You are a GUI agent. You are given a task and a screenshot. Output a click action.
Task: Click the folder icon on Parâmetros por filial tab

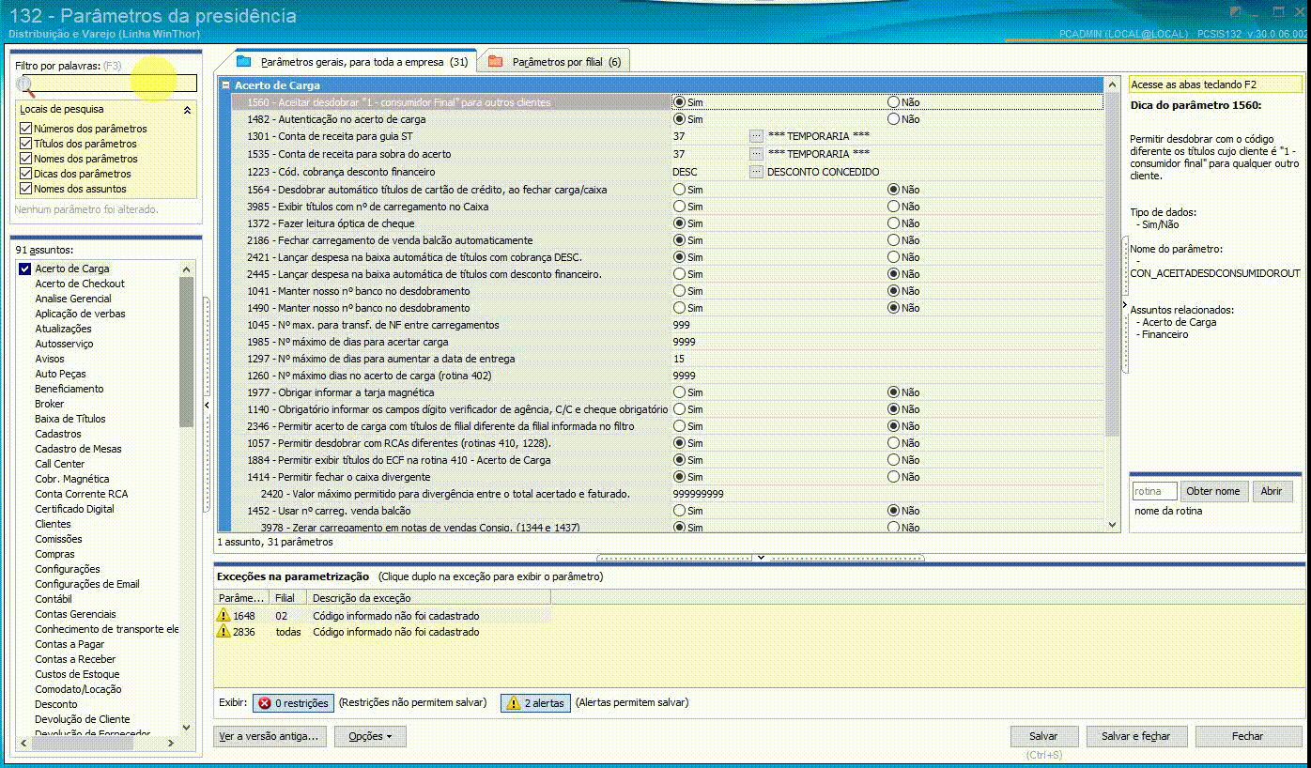pyautogui.click(x=495, y=62)
